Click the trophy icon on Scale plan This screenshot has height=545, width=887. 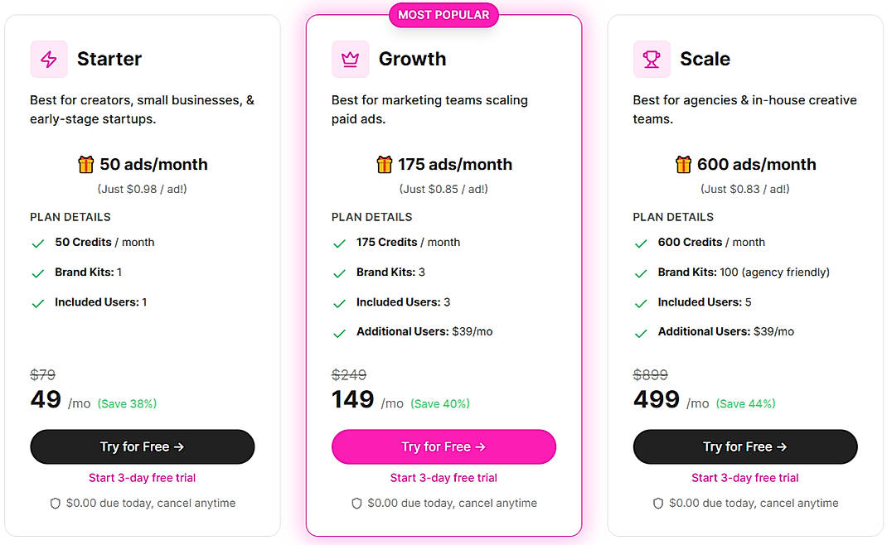(x=652, y=59)
